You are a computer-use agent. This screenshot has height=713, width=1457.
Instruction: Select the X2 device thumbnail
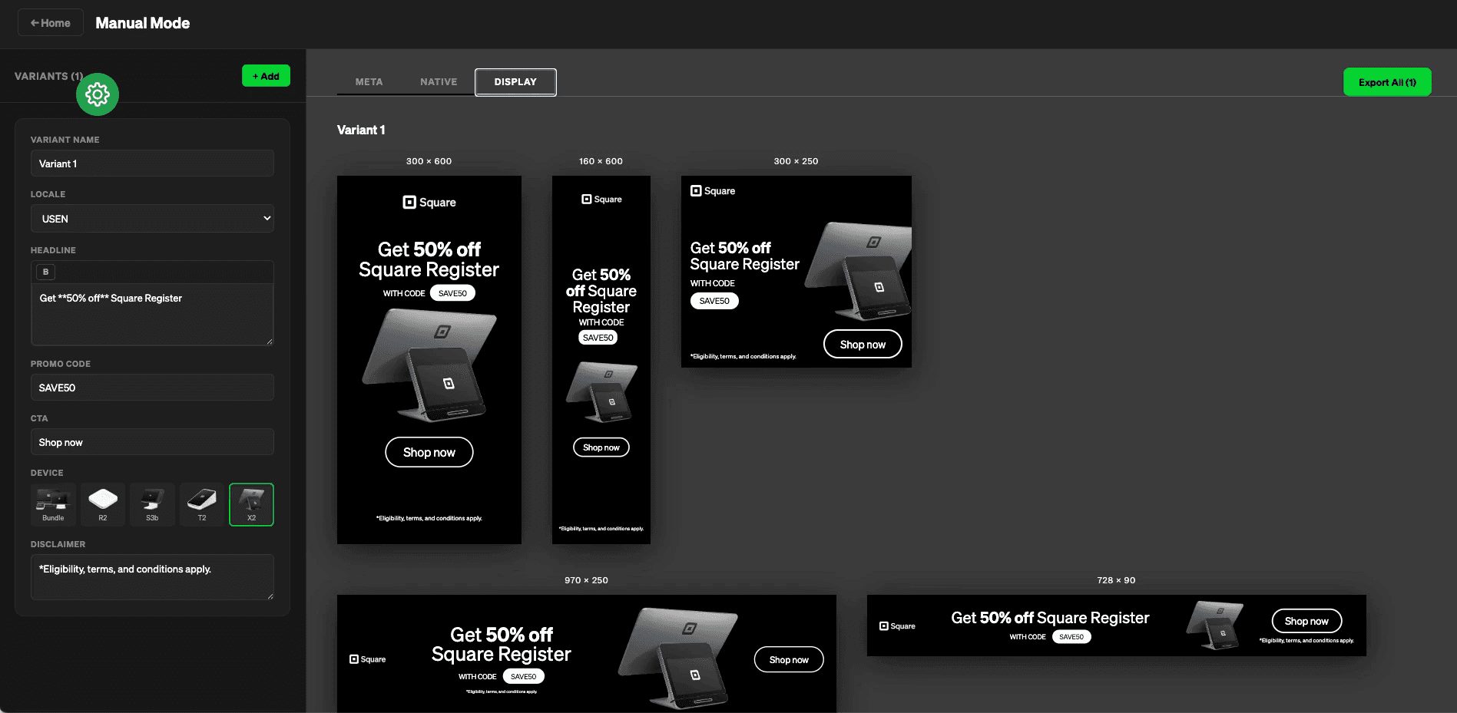[251, 504]
